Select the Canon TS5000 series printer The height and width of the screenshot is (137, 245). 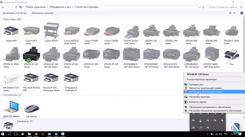[x=91, y=31]
